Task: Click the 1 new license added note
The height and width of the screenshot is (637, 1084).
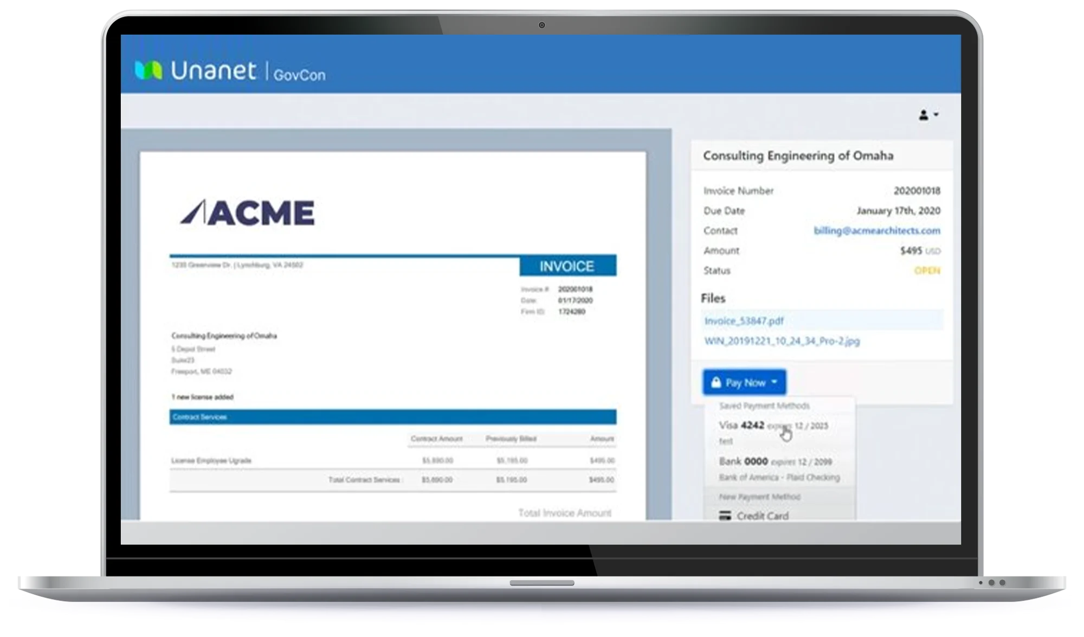Action: coord(202,397)
